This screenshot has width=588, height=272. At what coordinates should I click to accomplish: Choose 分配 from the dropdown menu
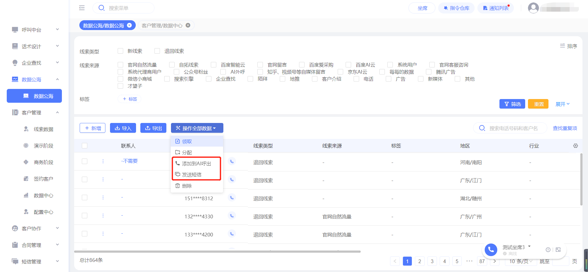click(x=197, y=152)
